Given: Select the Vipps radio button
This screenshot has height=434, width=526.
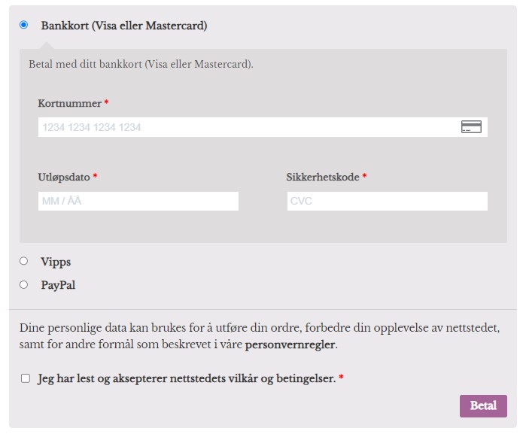Looking at the screenshot, I should pos(23,261).
